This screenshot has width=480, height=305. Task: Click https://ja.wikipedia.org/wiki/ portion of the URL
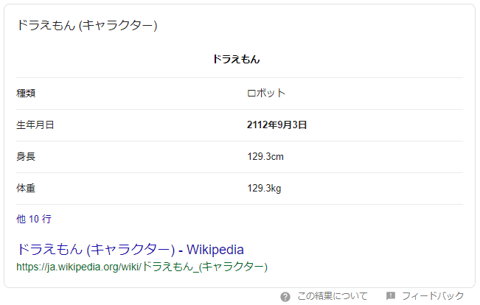click(x=78, y=266)
